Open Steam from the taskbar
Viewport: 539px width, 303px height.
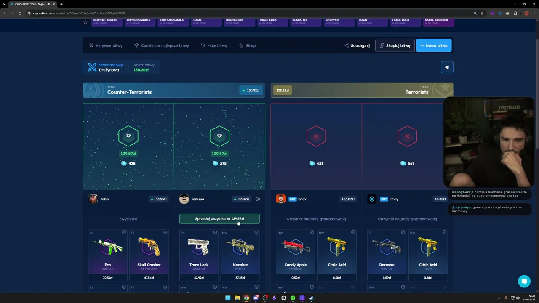(x=311, y=298)
